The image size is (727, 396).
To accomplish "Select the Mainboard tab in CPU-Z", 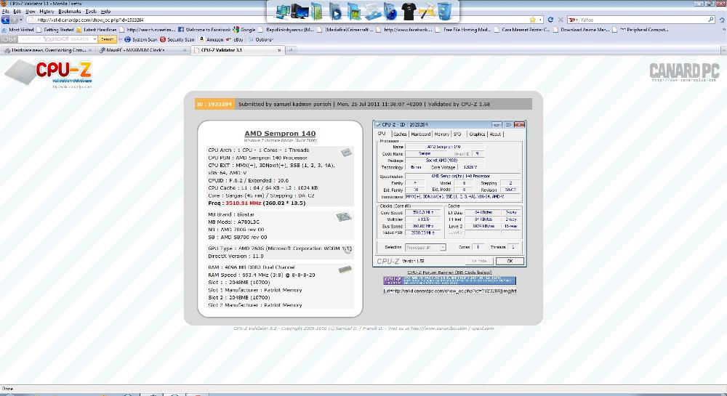I will (420, 134).
